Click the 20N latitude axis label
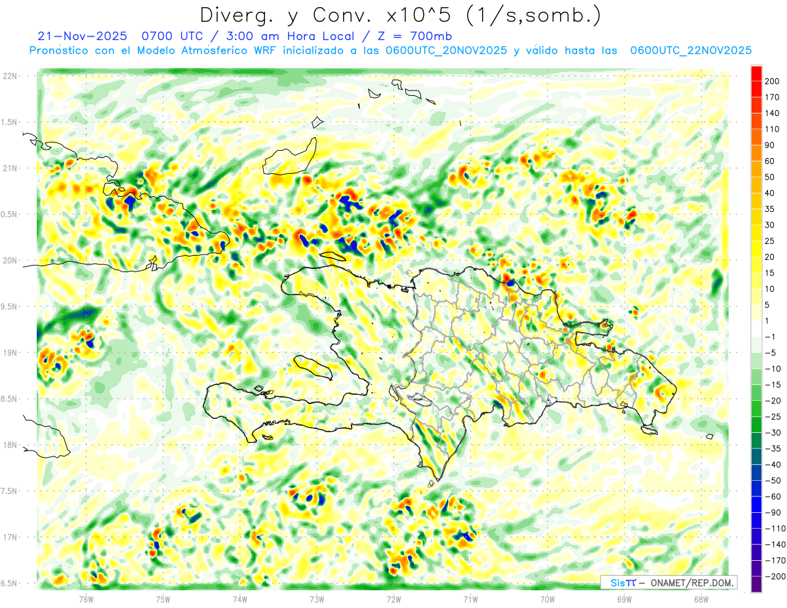787x608 pixels. point(10,260)
